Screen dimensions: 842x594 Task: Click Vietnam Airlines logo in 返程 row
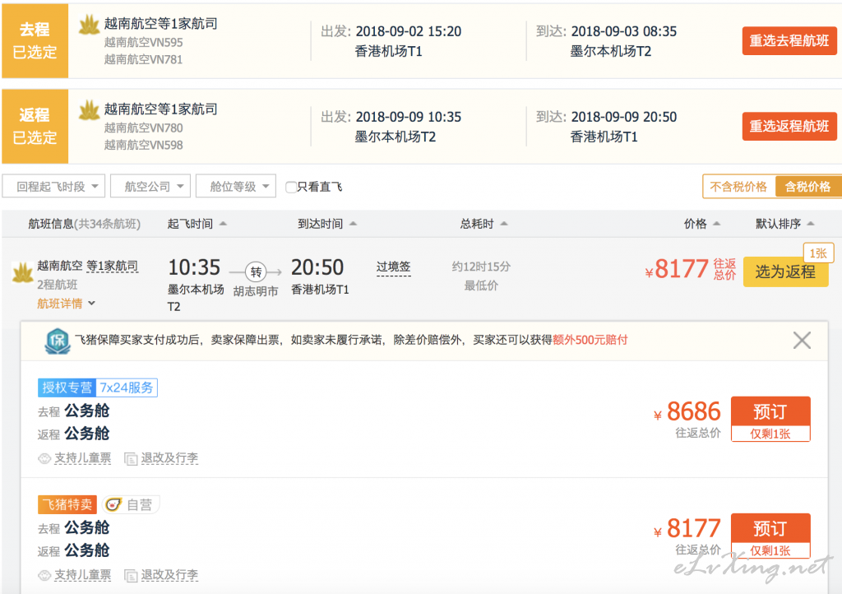tap(89, 110)
